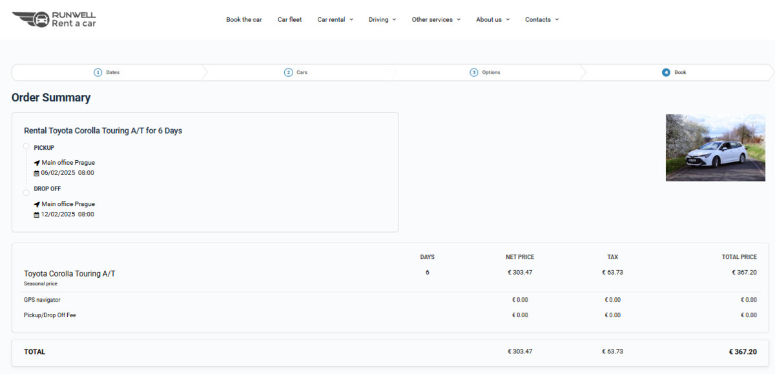Expand the Driving menu

[x=382, y=19]
